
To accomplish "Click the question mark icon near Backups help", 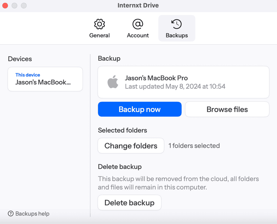I will [11, 214].
